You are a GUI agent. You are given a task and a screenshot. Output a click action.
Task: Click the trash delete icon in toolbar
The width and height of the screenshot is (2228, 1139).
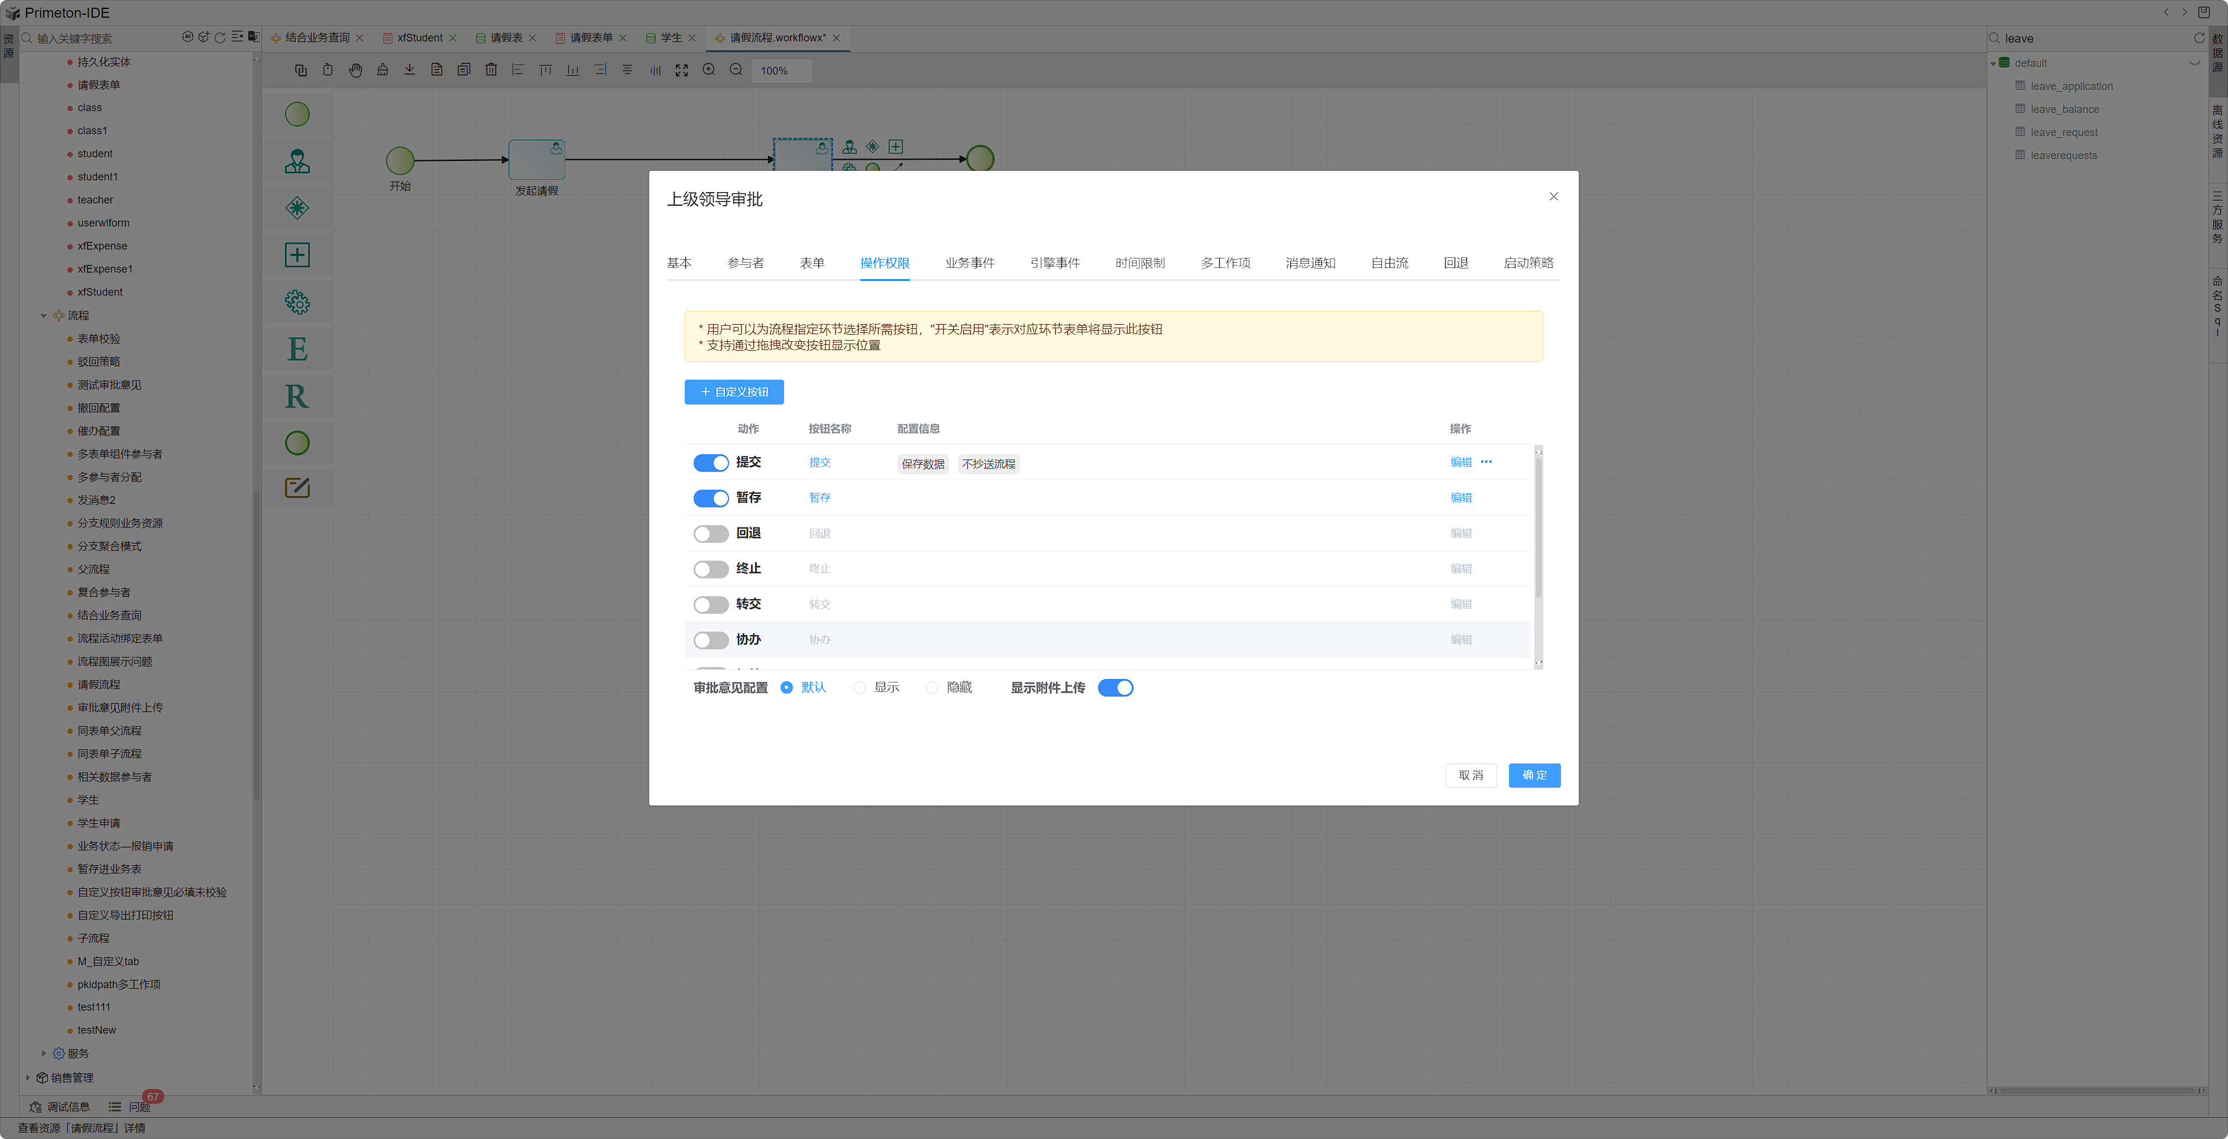(491, 70)
